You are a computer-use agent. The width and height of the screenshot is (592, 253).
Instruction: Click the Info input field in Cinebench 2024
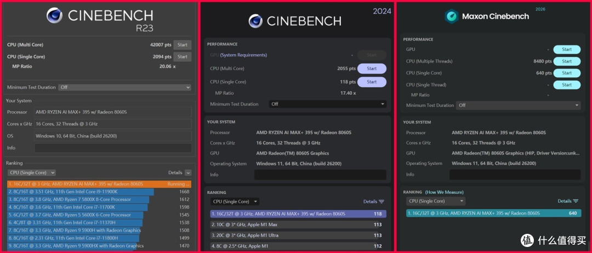[320, 175]
